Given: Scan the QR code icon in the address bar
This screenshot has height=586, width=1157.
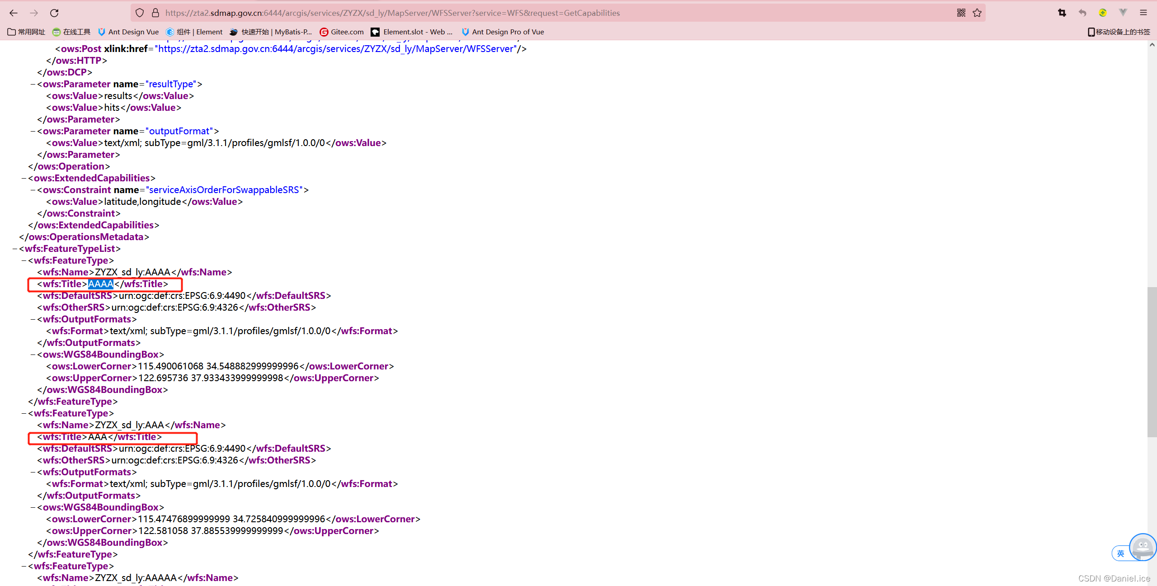Looking at the screenshot, I should pyautogui.click(x=961, y=13).
